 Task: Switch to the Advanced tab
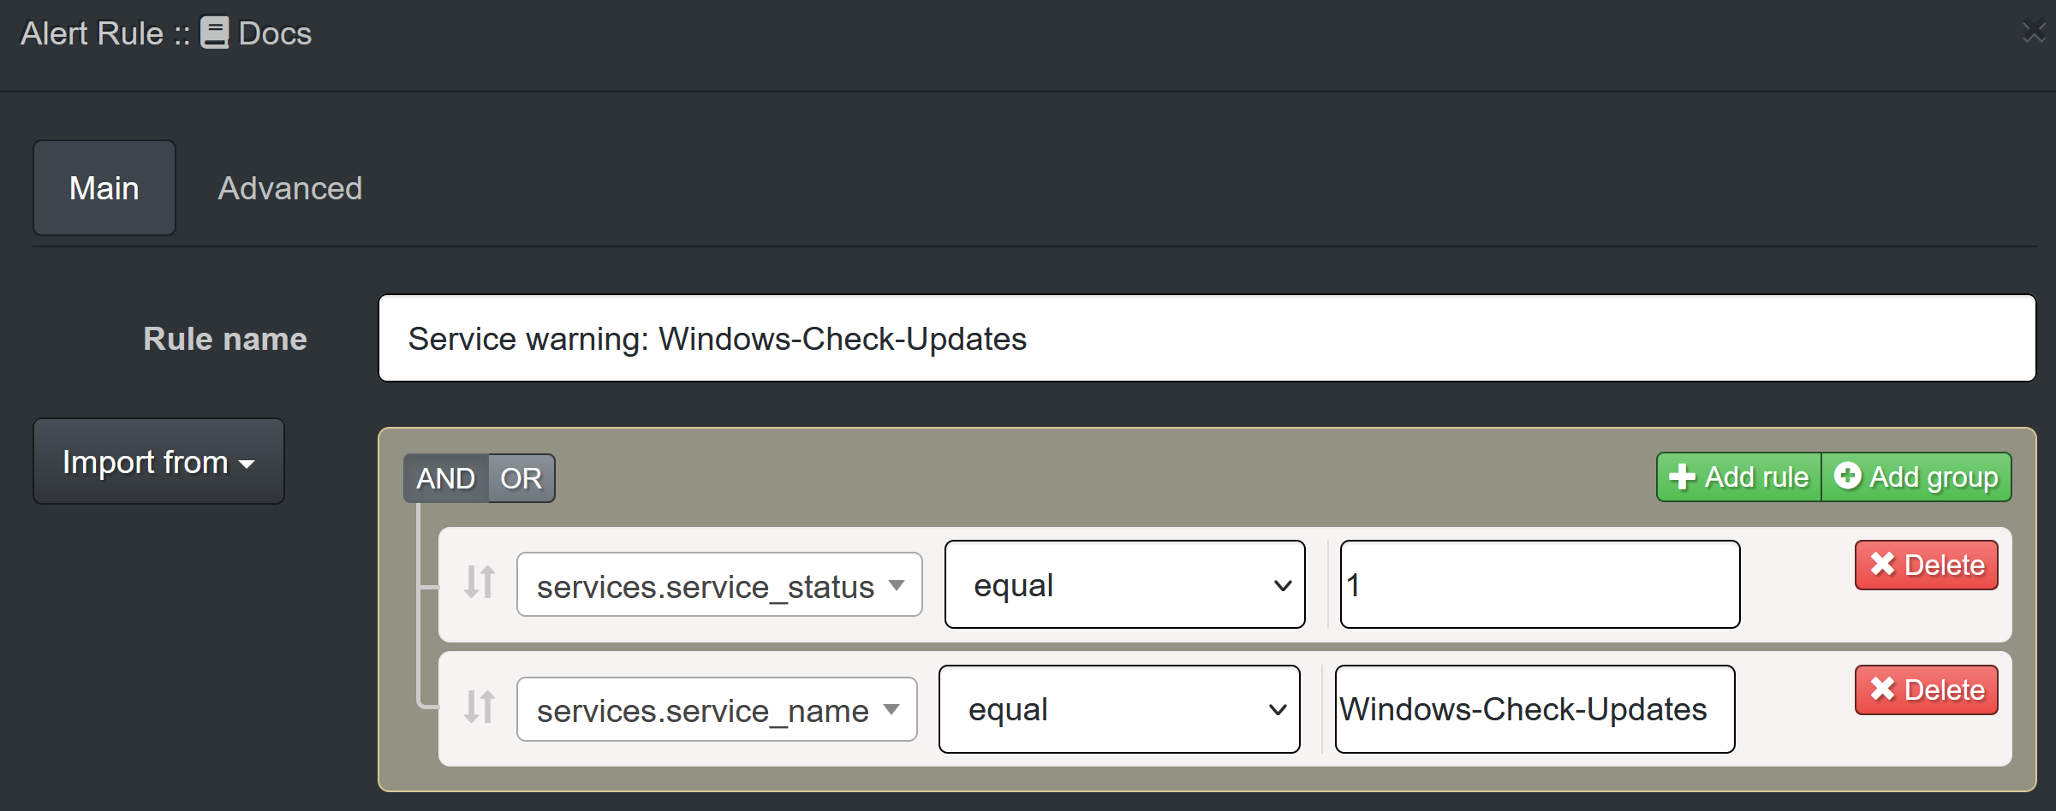click(x=290, y=188)
